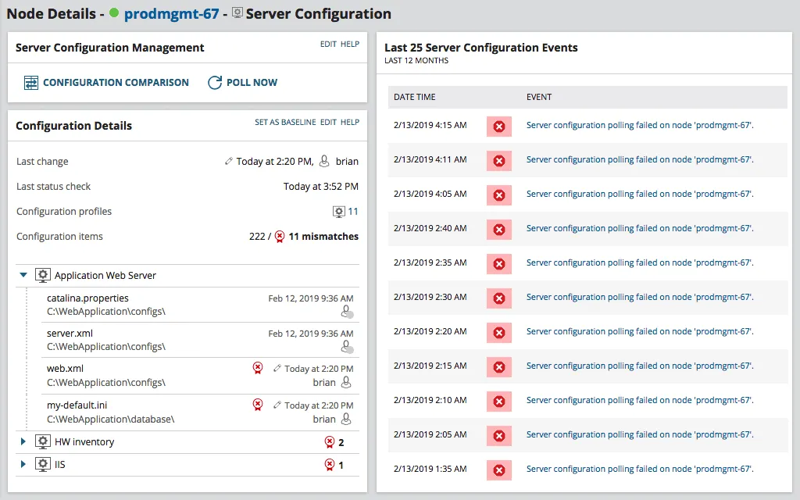800x500 pixels.
Task: Click the red mismatch badge next to my-default.ini
Action: click(x=258, y=405)
